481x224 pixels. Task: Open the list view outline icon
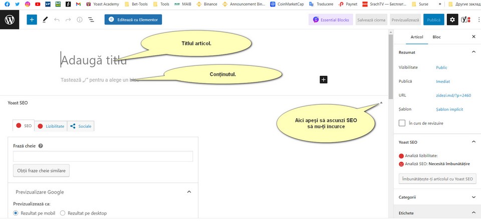(x=91, y=20)
